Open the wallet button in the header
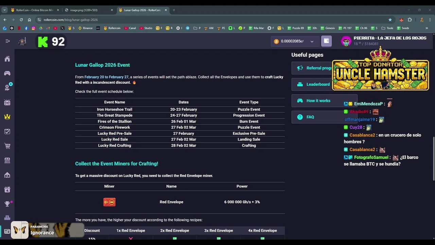Image resolution: width=435 pixels, height=245 pixels. point(326,41)
